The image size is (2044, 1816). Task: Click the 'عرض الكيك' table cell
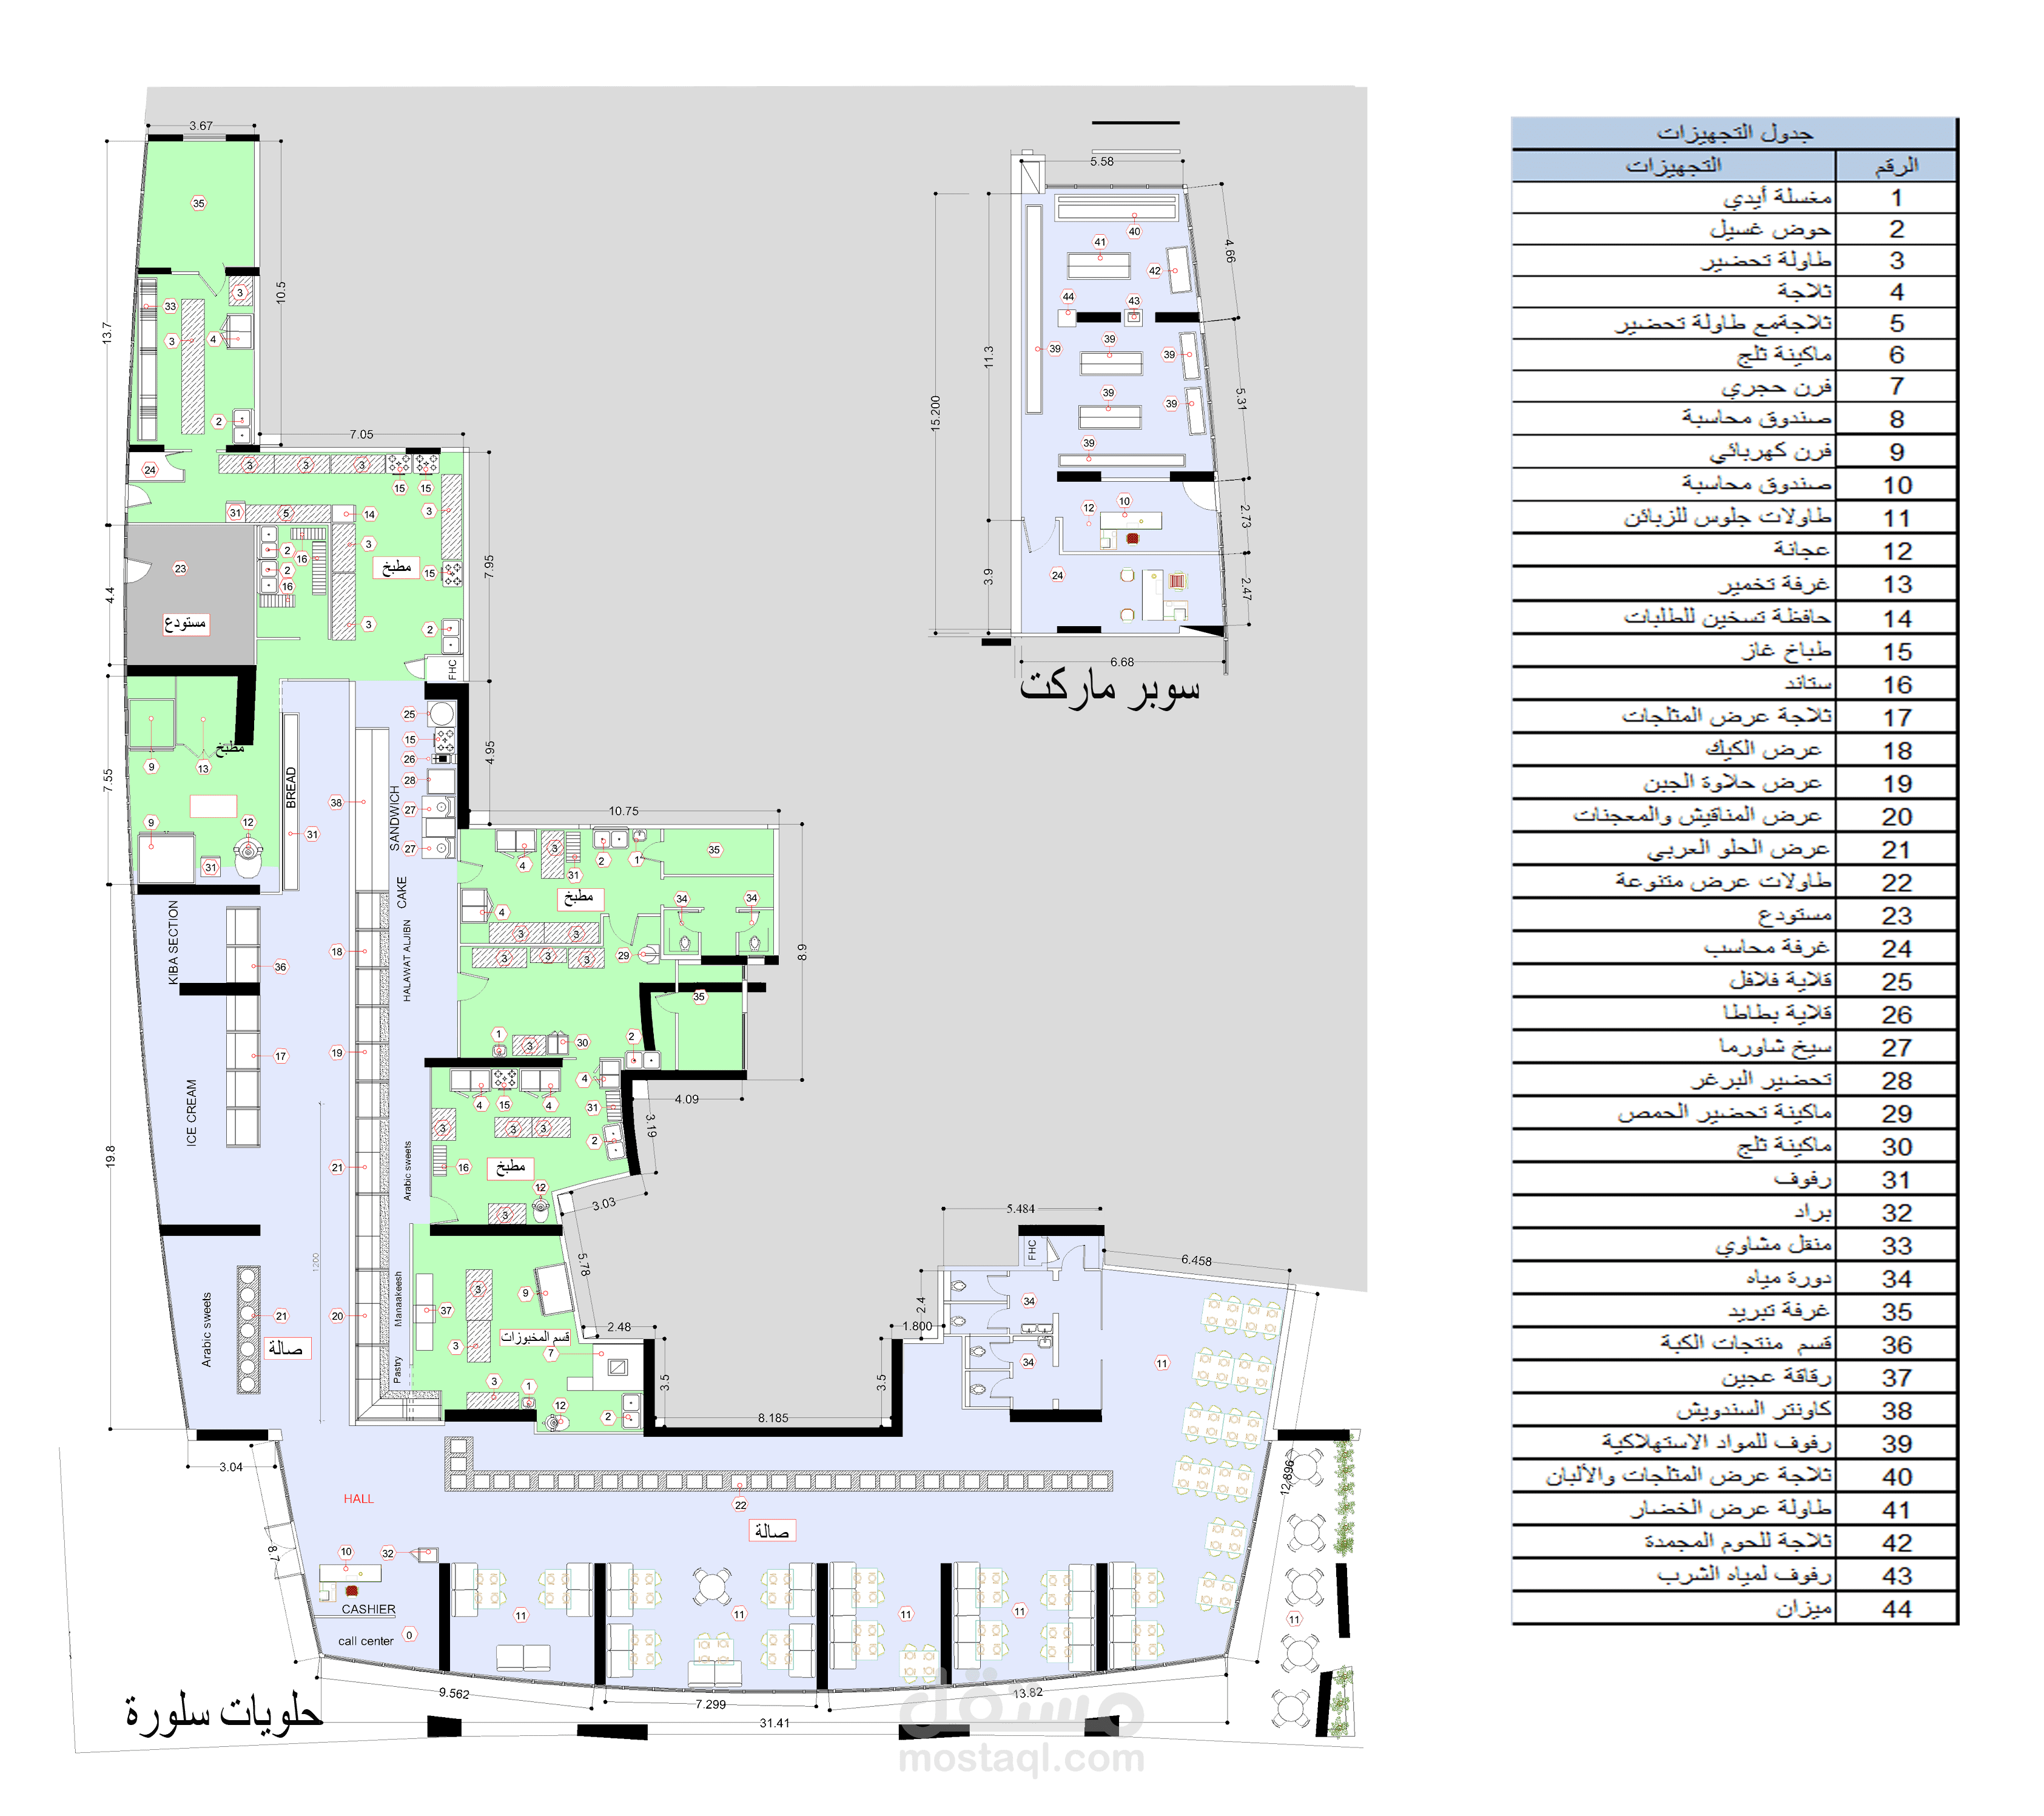point(1764,749)
